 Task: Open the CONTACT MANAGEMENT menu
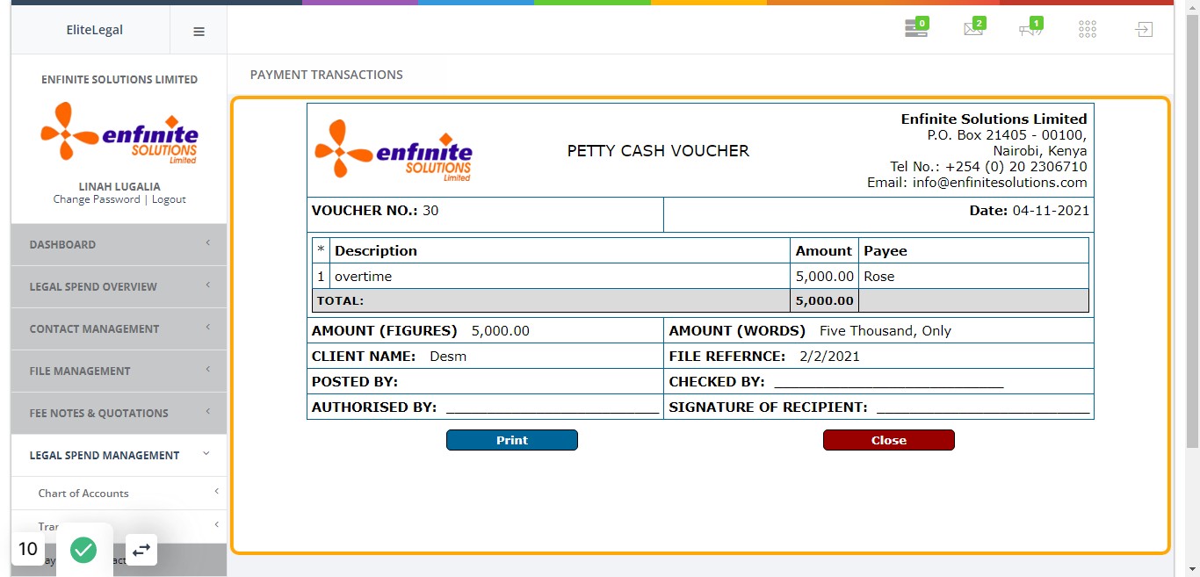(119, 328)
